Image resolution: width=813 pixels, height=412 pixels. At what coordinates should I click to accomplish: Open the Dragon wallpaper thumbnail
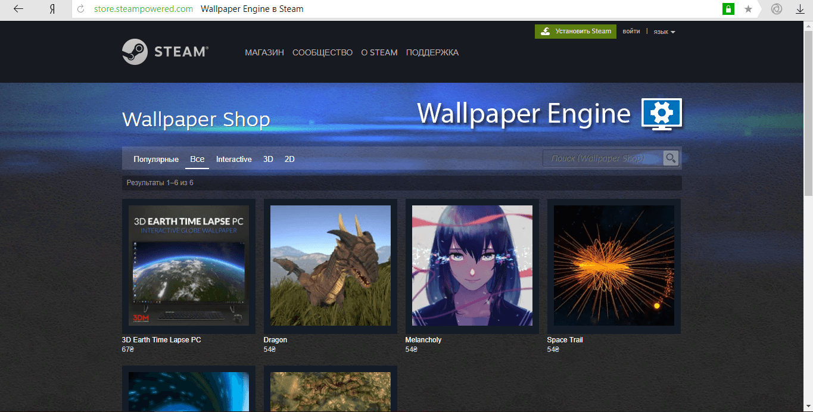(x=331, y=266)
